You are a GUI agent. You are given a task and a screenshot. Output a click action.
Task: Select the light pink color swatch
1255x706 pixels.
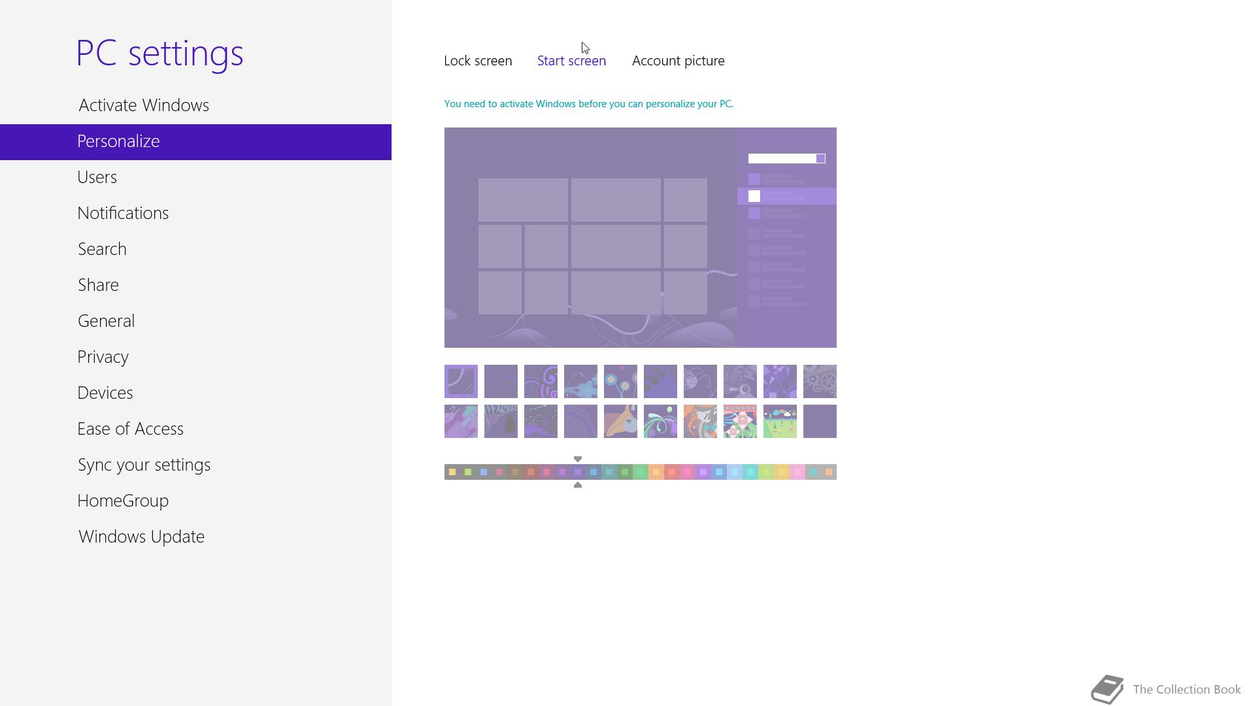coord(797,472)
